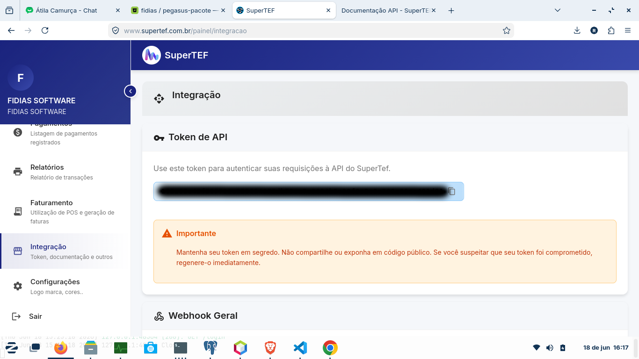Click the shield site-info icon in address bar
The width and height of the screenshot is (639, 359).
(x=116, y=30)
